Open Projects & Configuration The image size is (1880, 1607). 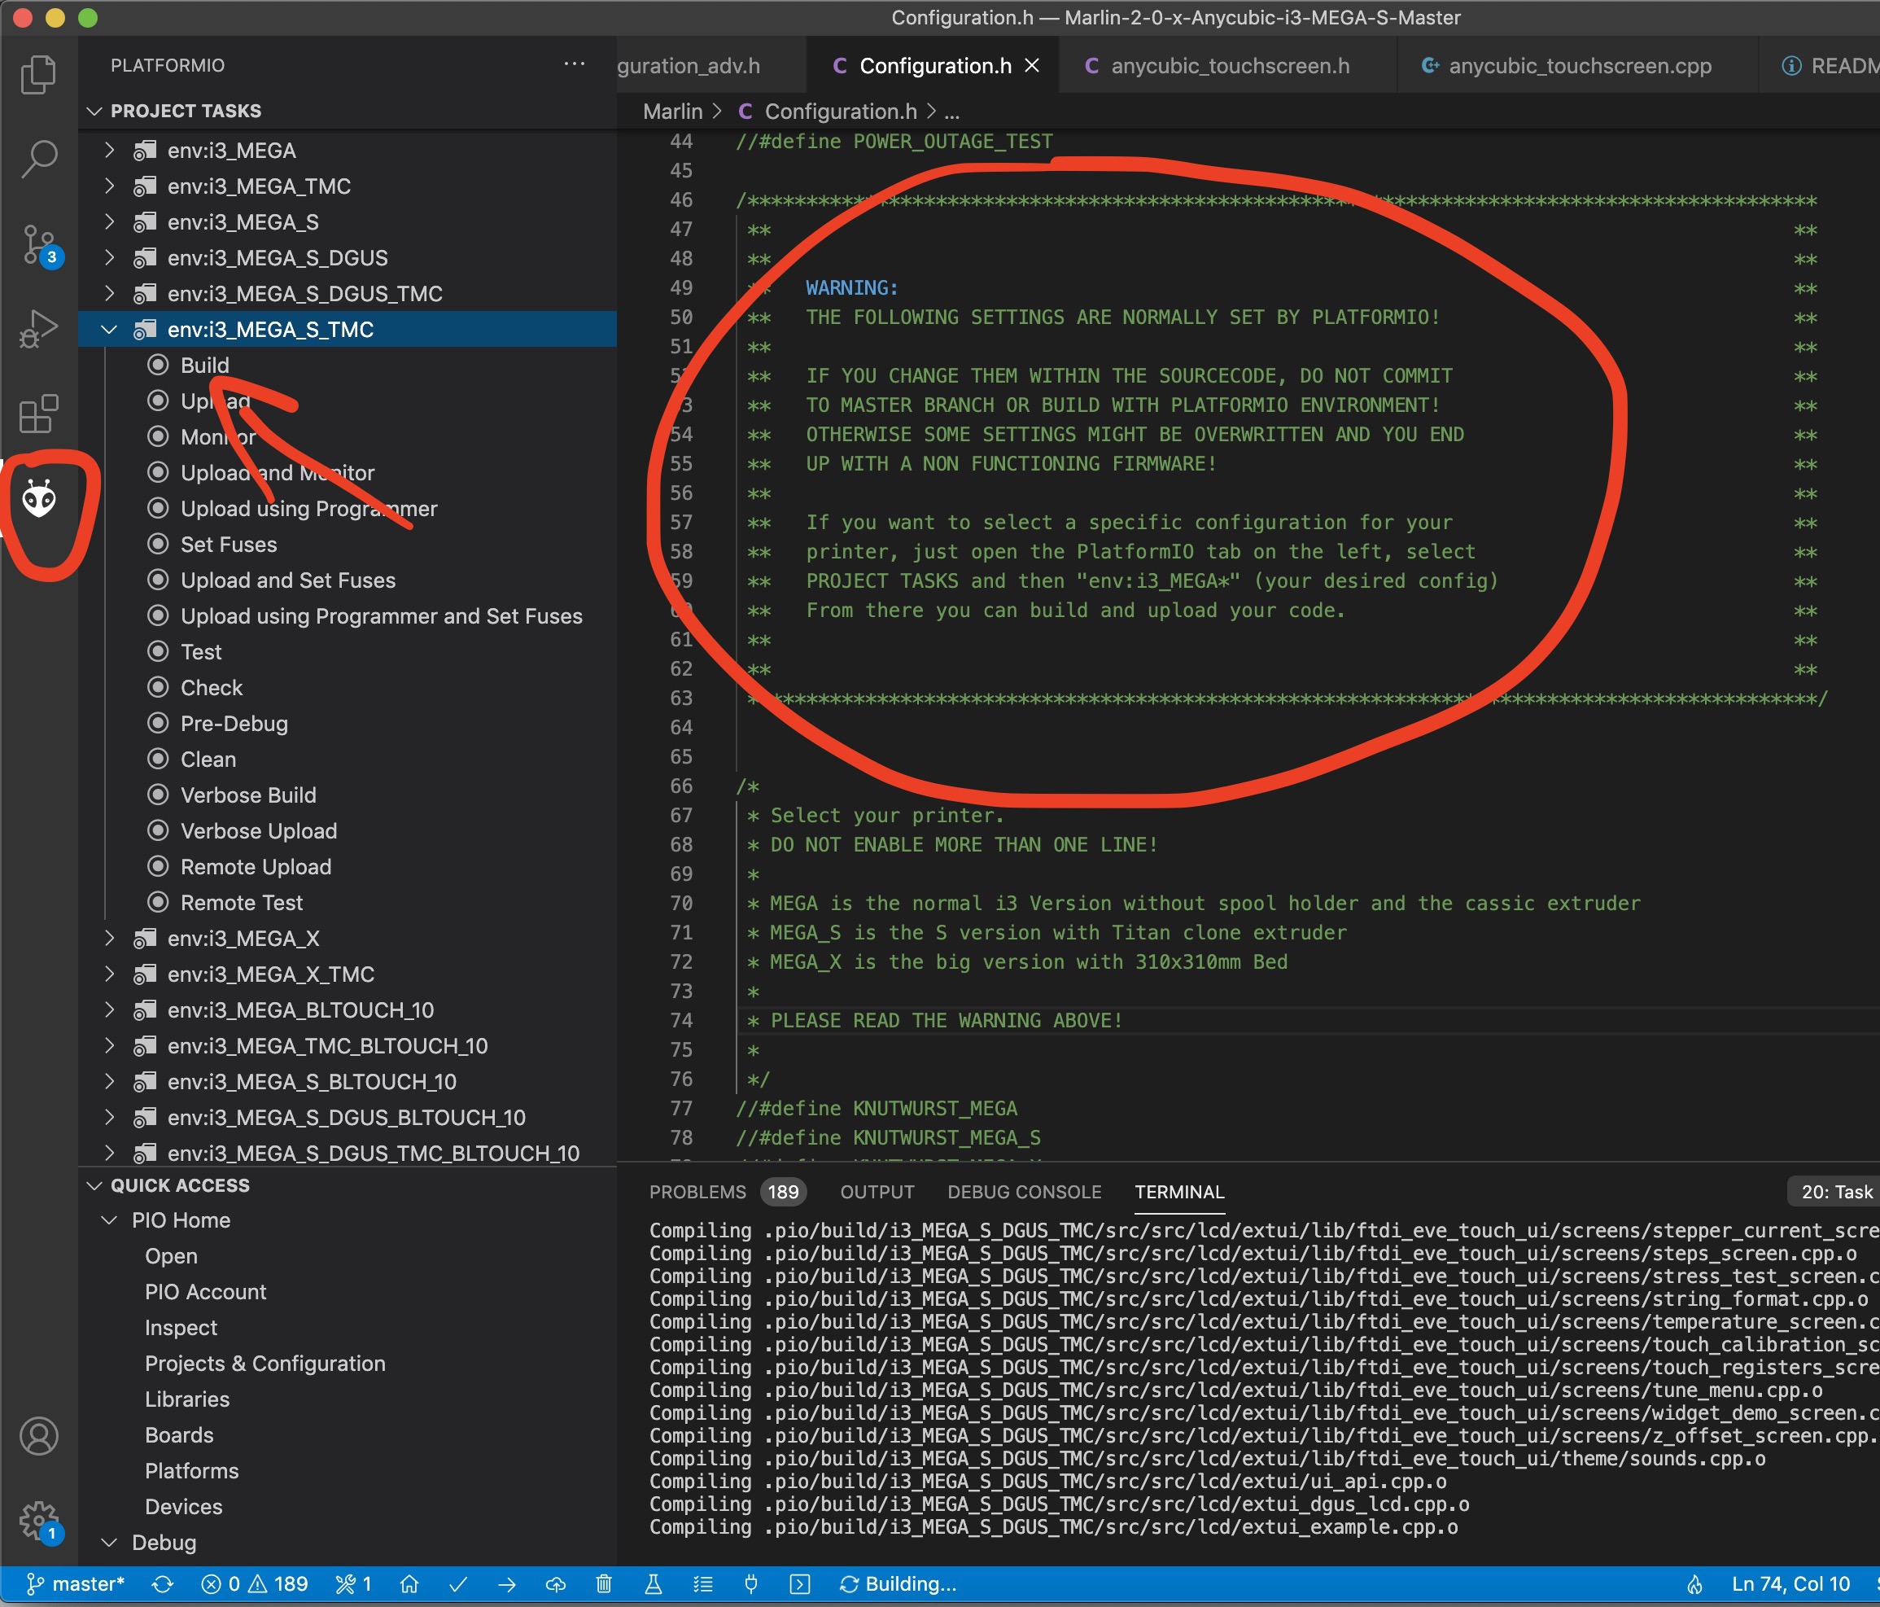(265, 1363)
